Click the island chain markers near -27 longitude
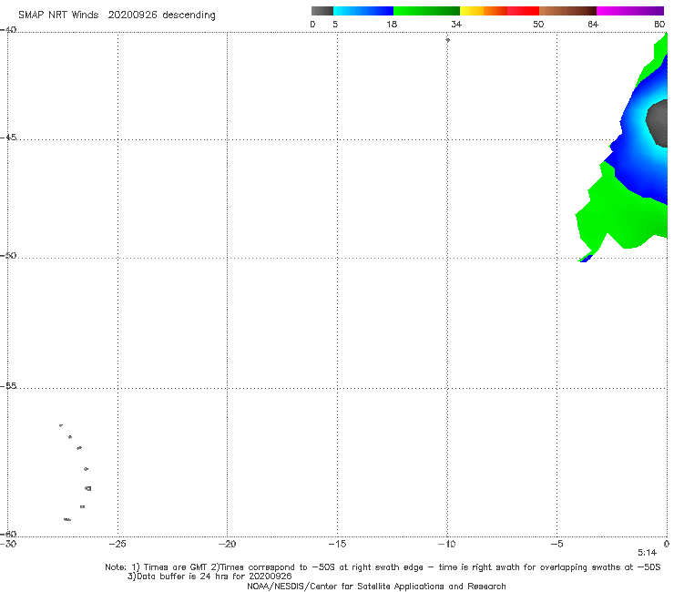Image resolution: width=674 pixels, height=592 pixels. click(76, 473)
